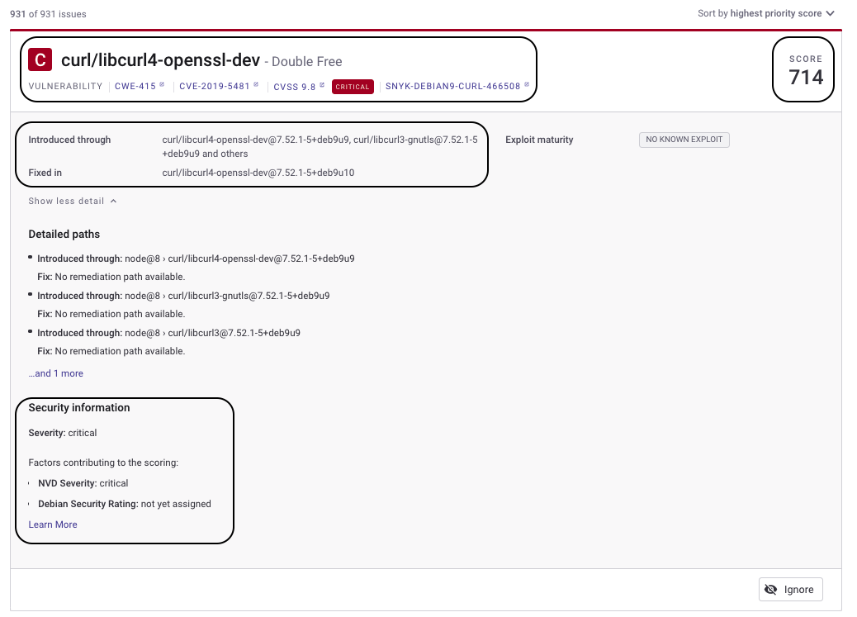Click the NVD Severity: critical line

pos(83,483)
